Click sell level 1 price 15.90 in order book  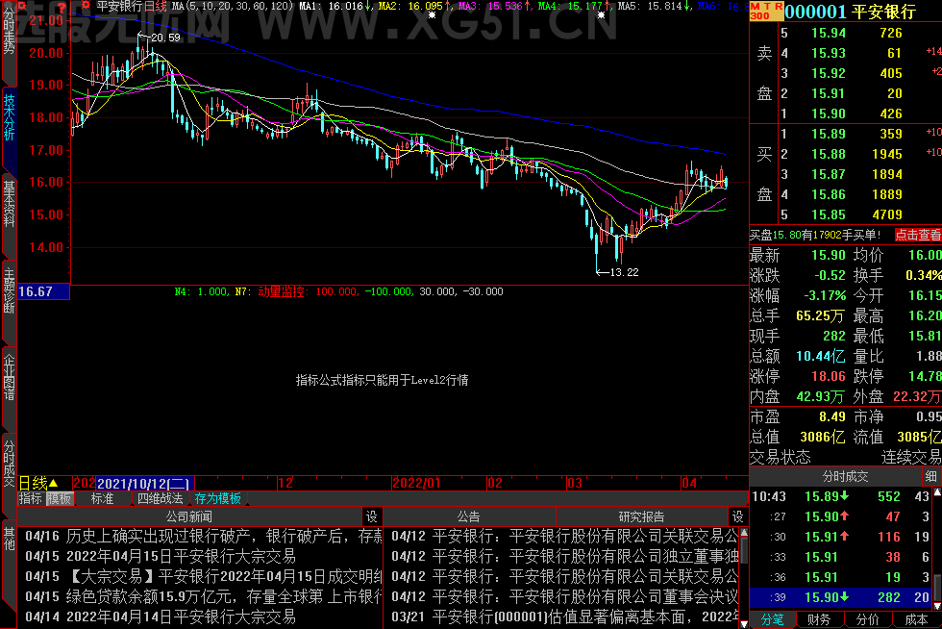pos(828,113)
